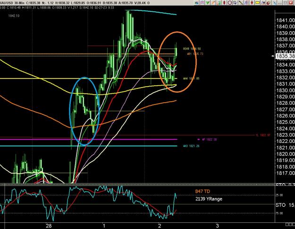Image resolution: width=295 pixels, height=229 pixels.
Task: Select the diagonal trend line tool
Action: click(241, 3)
